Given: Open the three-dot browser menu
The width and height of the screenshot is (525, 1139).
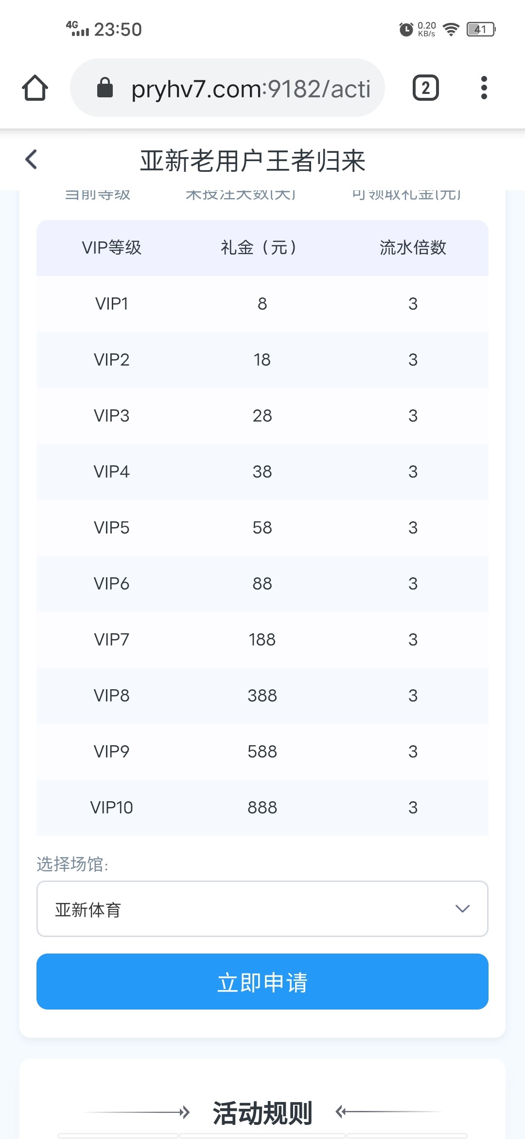Looking at the screenshot, I should pos(483,88).
